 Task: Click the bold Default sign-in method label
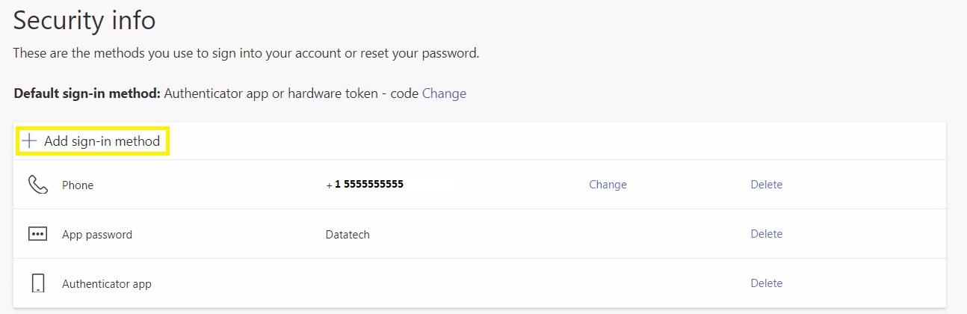87,94
